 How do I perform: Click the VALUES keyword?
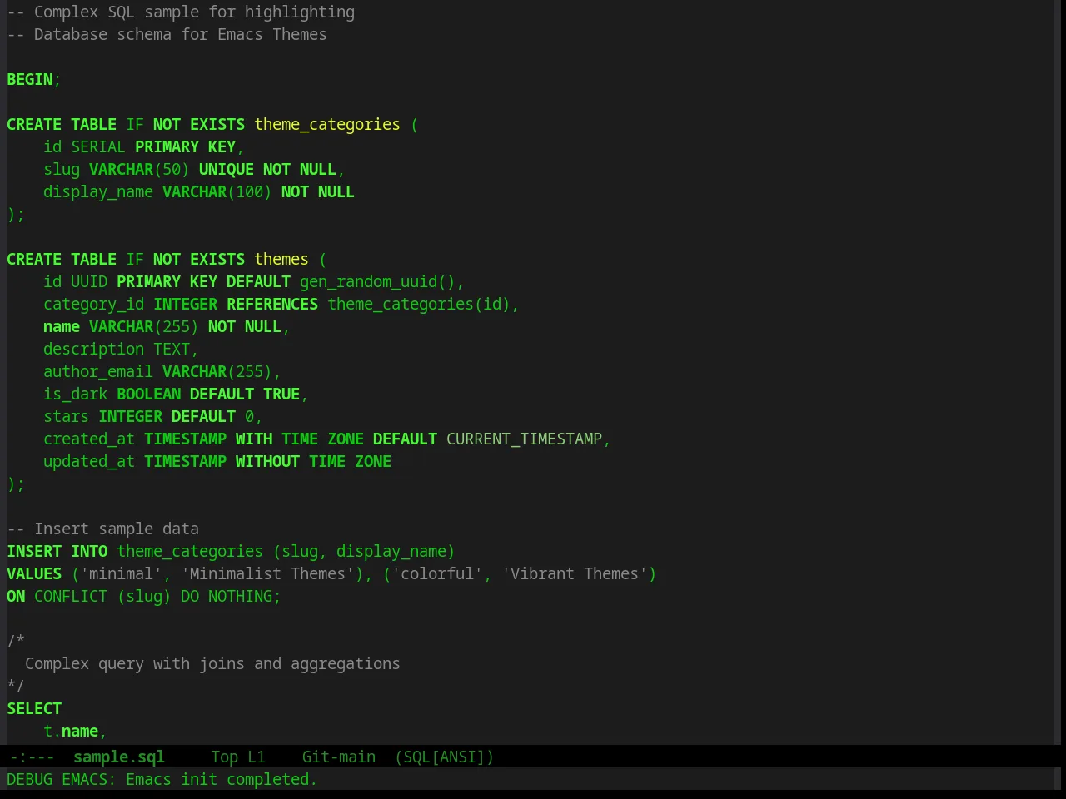pyautogui.click(x=34, y=573)
